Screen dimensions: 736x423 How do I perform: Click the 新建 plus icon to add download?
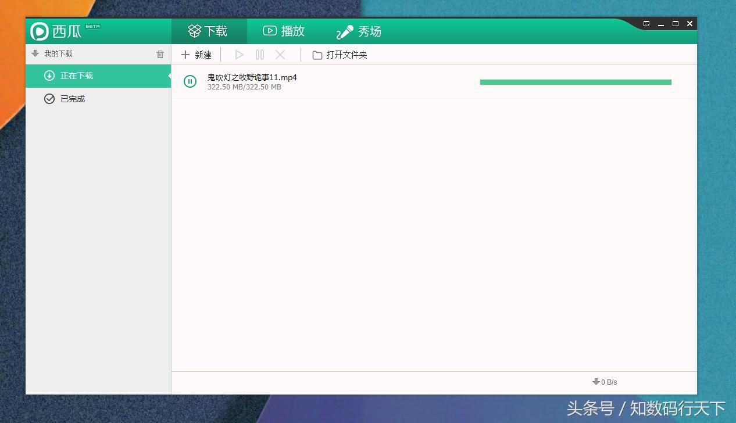pyautogui.click(x=187, y=54)
